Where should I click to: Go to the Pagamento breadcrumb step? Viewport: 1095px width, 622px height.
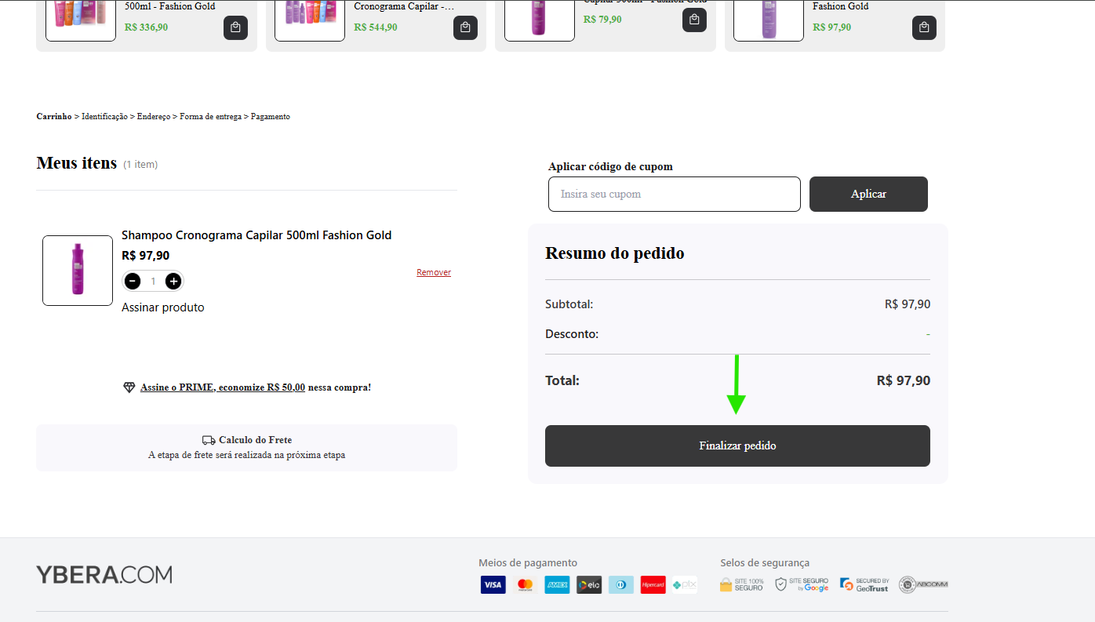pyautogui.click(x=271, y=116)
